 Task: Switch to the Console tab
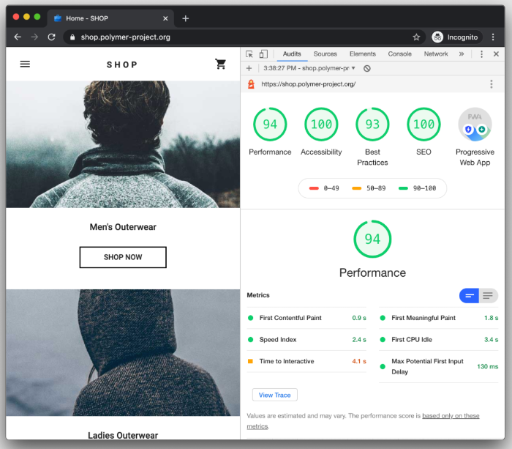(x=399, y=54)
